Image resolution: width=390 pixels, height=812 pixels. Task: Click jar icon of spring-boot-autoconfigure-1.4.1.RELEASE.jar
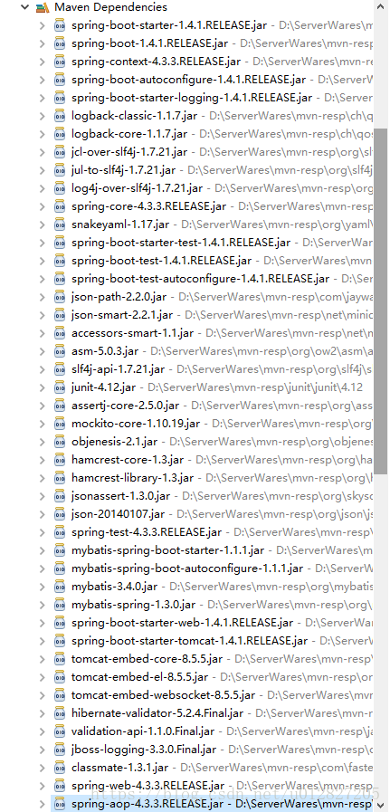tap(60, 80)
